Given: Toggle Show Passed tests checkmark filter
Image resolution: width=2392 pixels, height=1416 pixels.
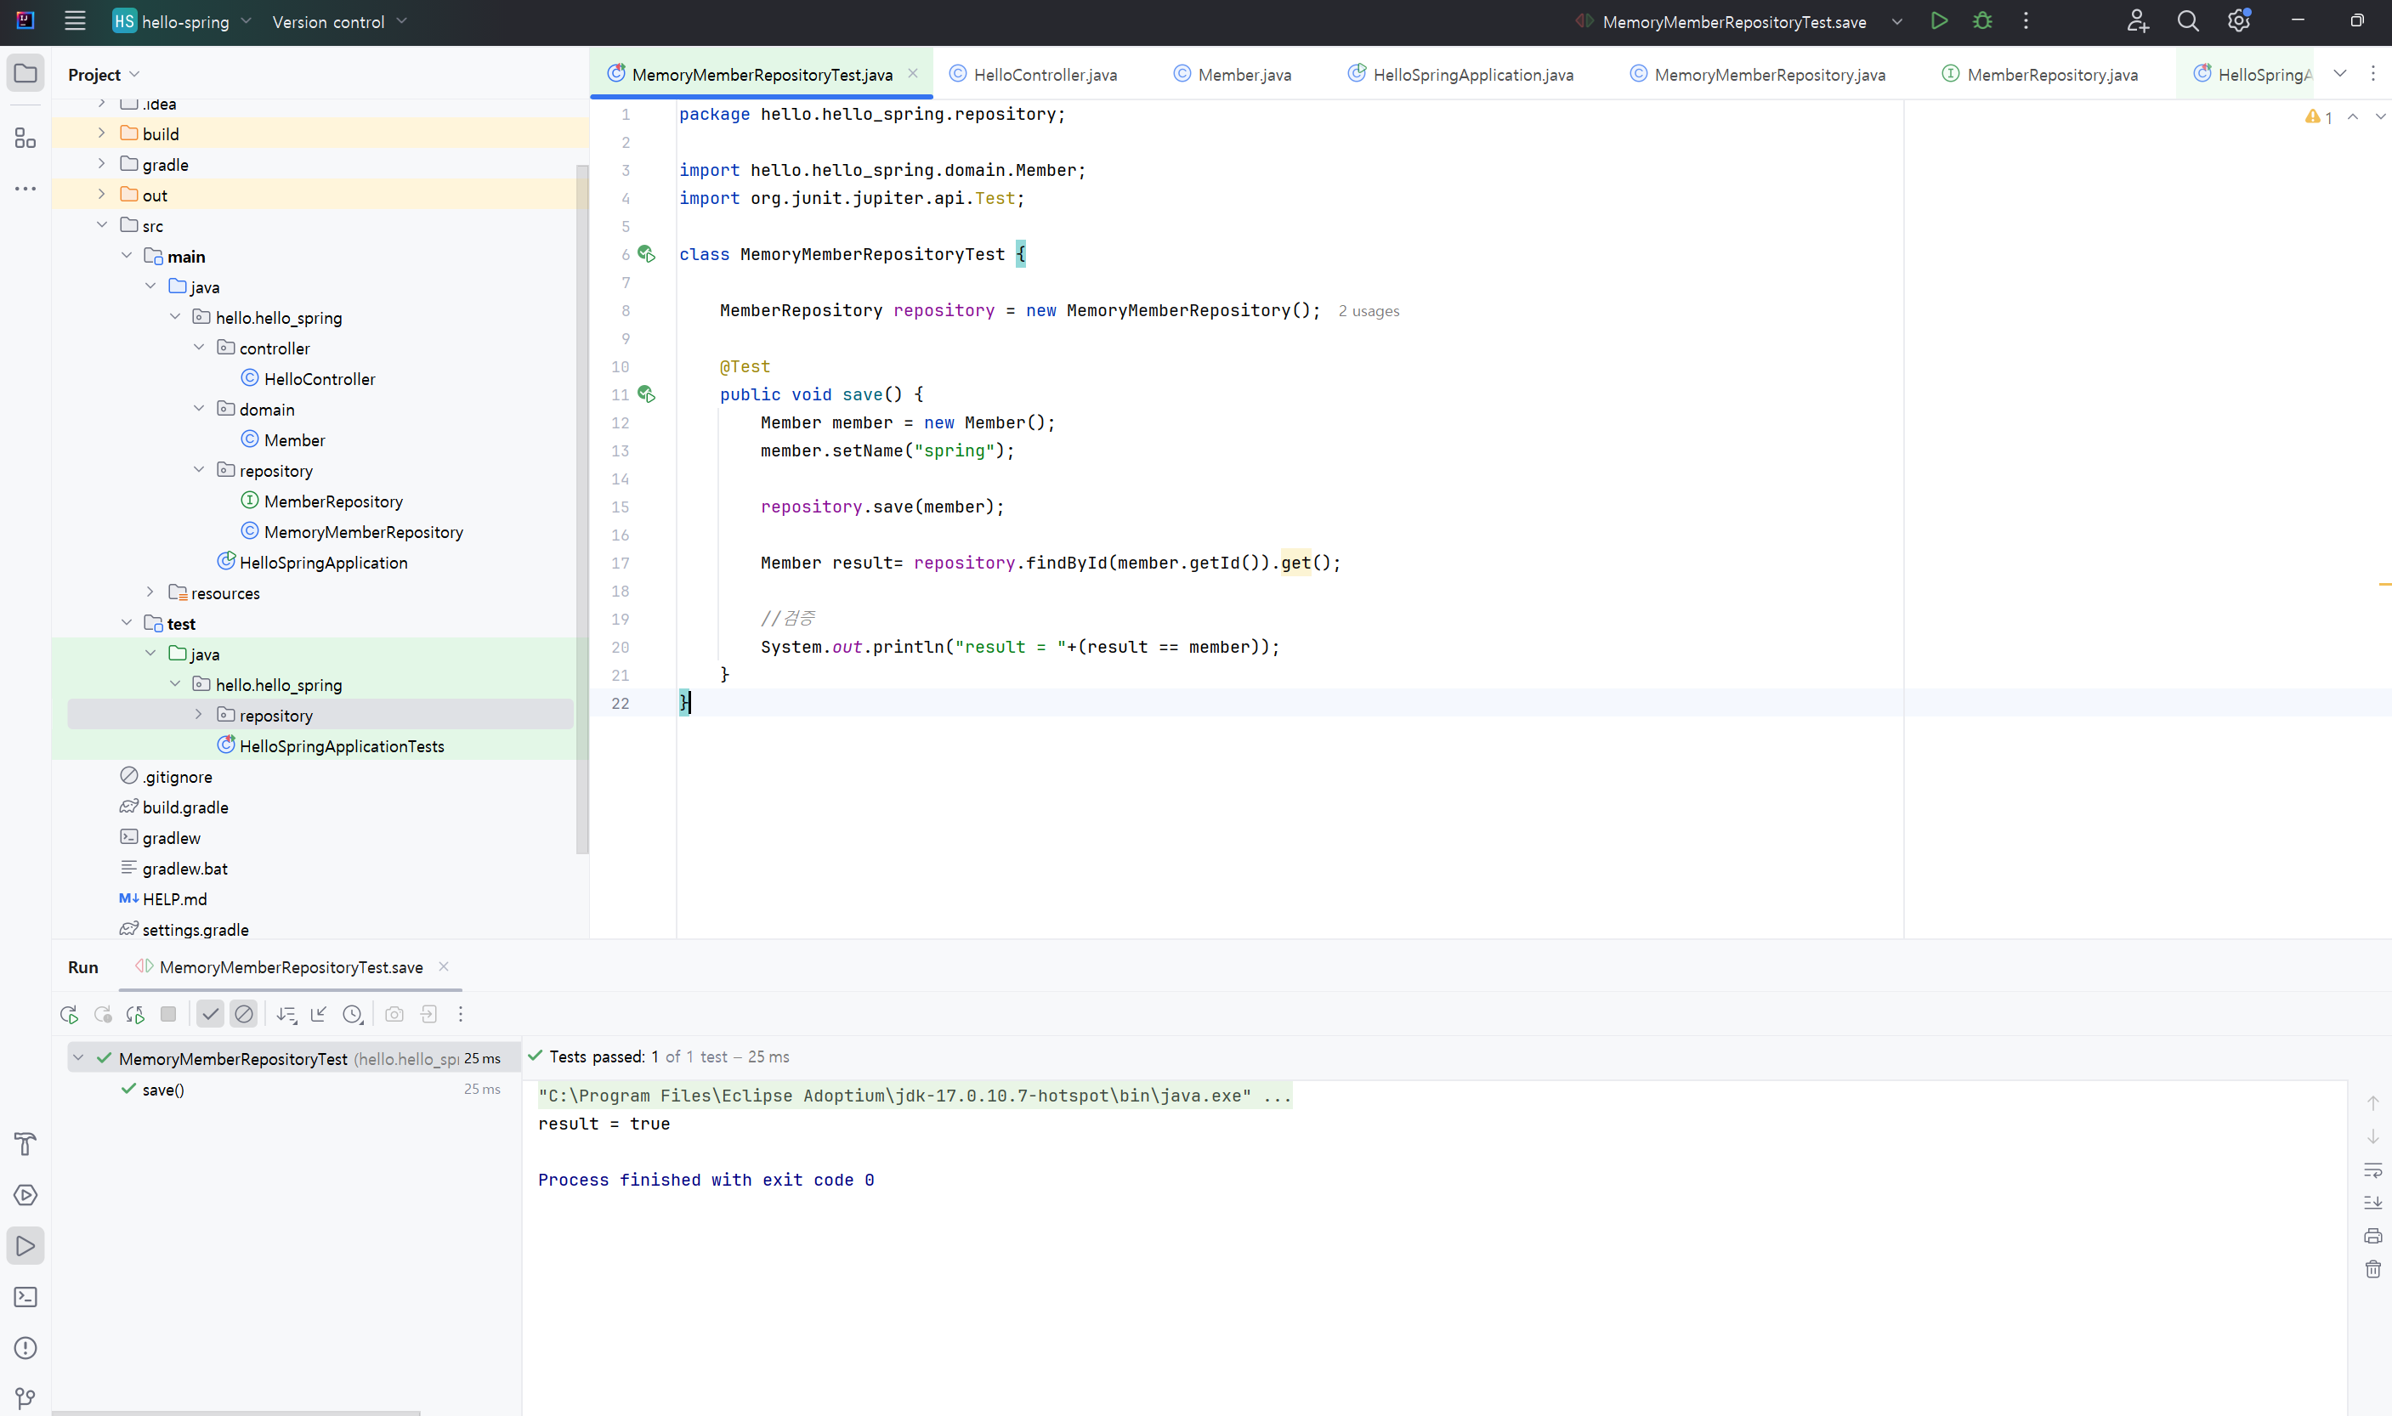Looking at the screenshot, I should tap(210, 1014).
